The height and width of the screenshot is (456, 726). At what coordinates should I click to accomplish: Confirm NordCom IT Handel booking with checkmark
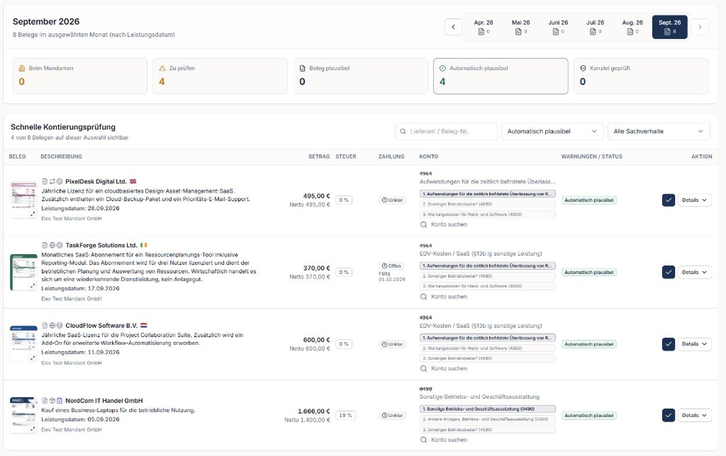click(x=668, y=416)
